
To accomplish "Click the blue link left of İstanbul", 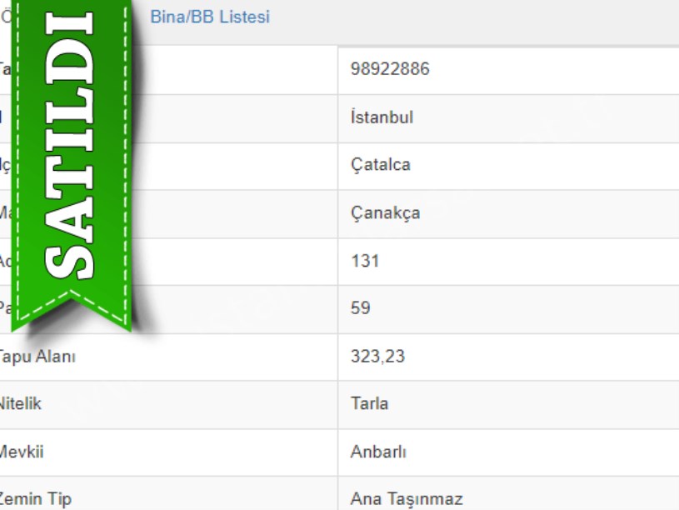I will (x=2, y=117).
